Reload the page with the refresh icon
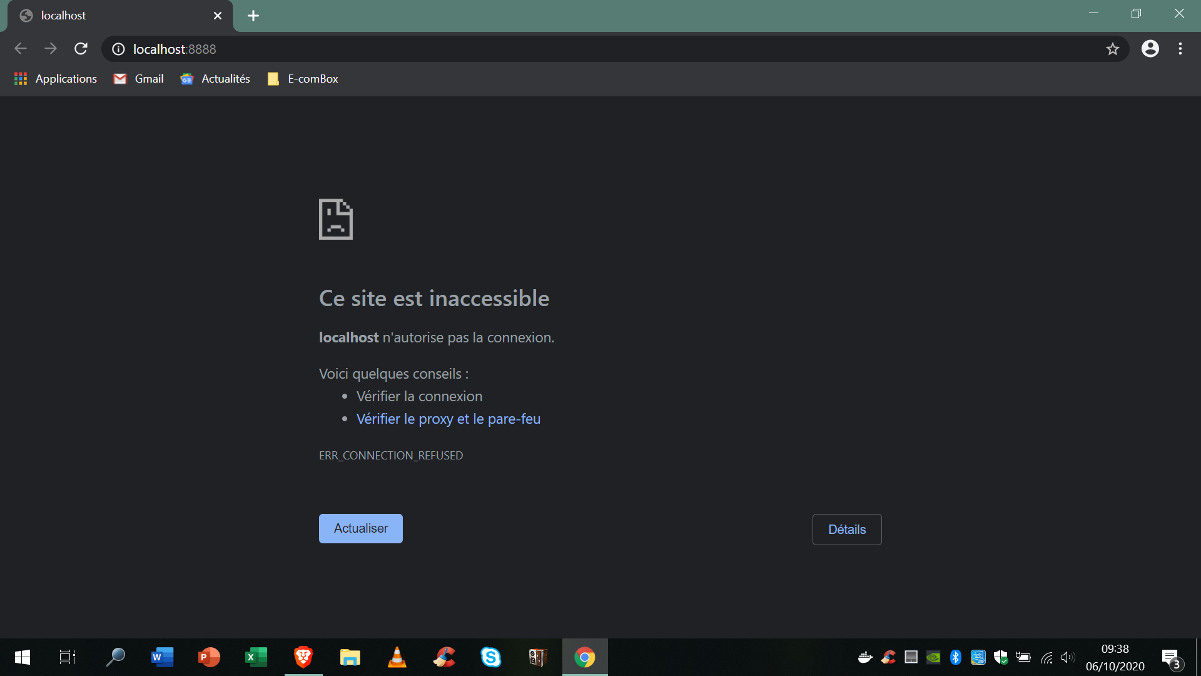Image resolution: width=1201 pixels, height=676 pixels. [81, 49]
